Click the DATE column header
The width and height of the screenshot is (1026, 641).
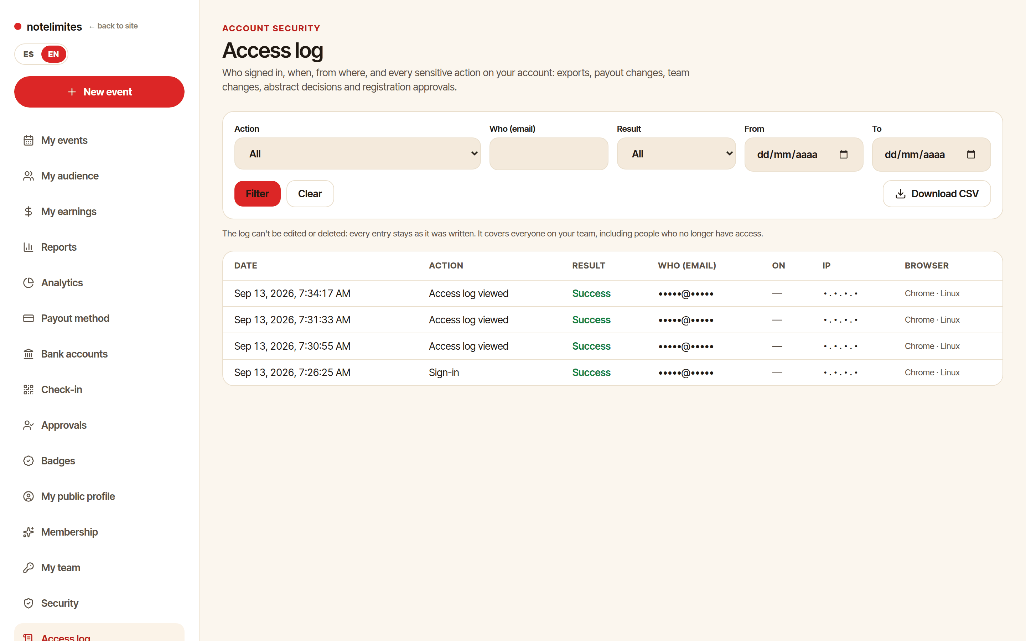tap(245, 265)
